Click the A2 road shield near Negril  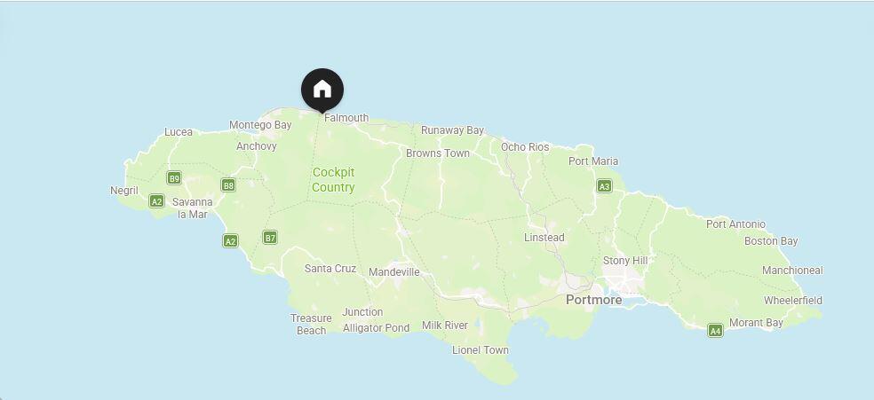point(156,200)
